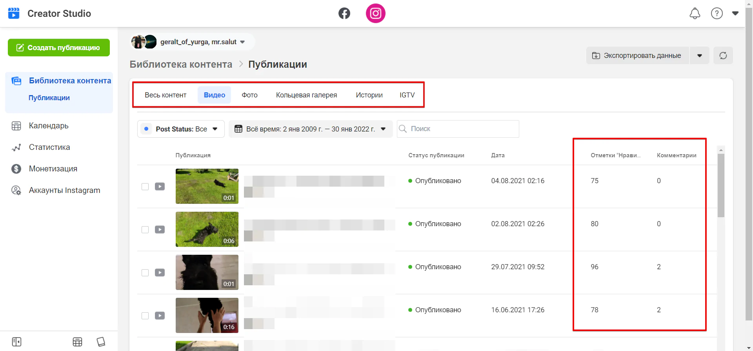This screenshot has width=753, height=351.
Task: Click the Экспортировать данные button
Action: click(637, 56)
